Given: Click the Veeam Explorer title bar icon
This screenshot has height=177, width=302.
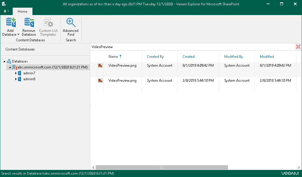Looking at the screenshot, I should click(x=4, y=4).
